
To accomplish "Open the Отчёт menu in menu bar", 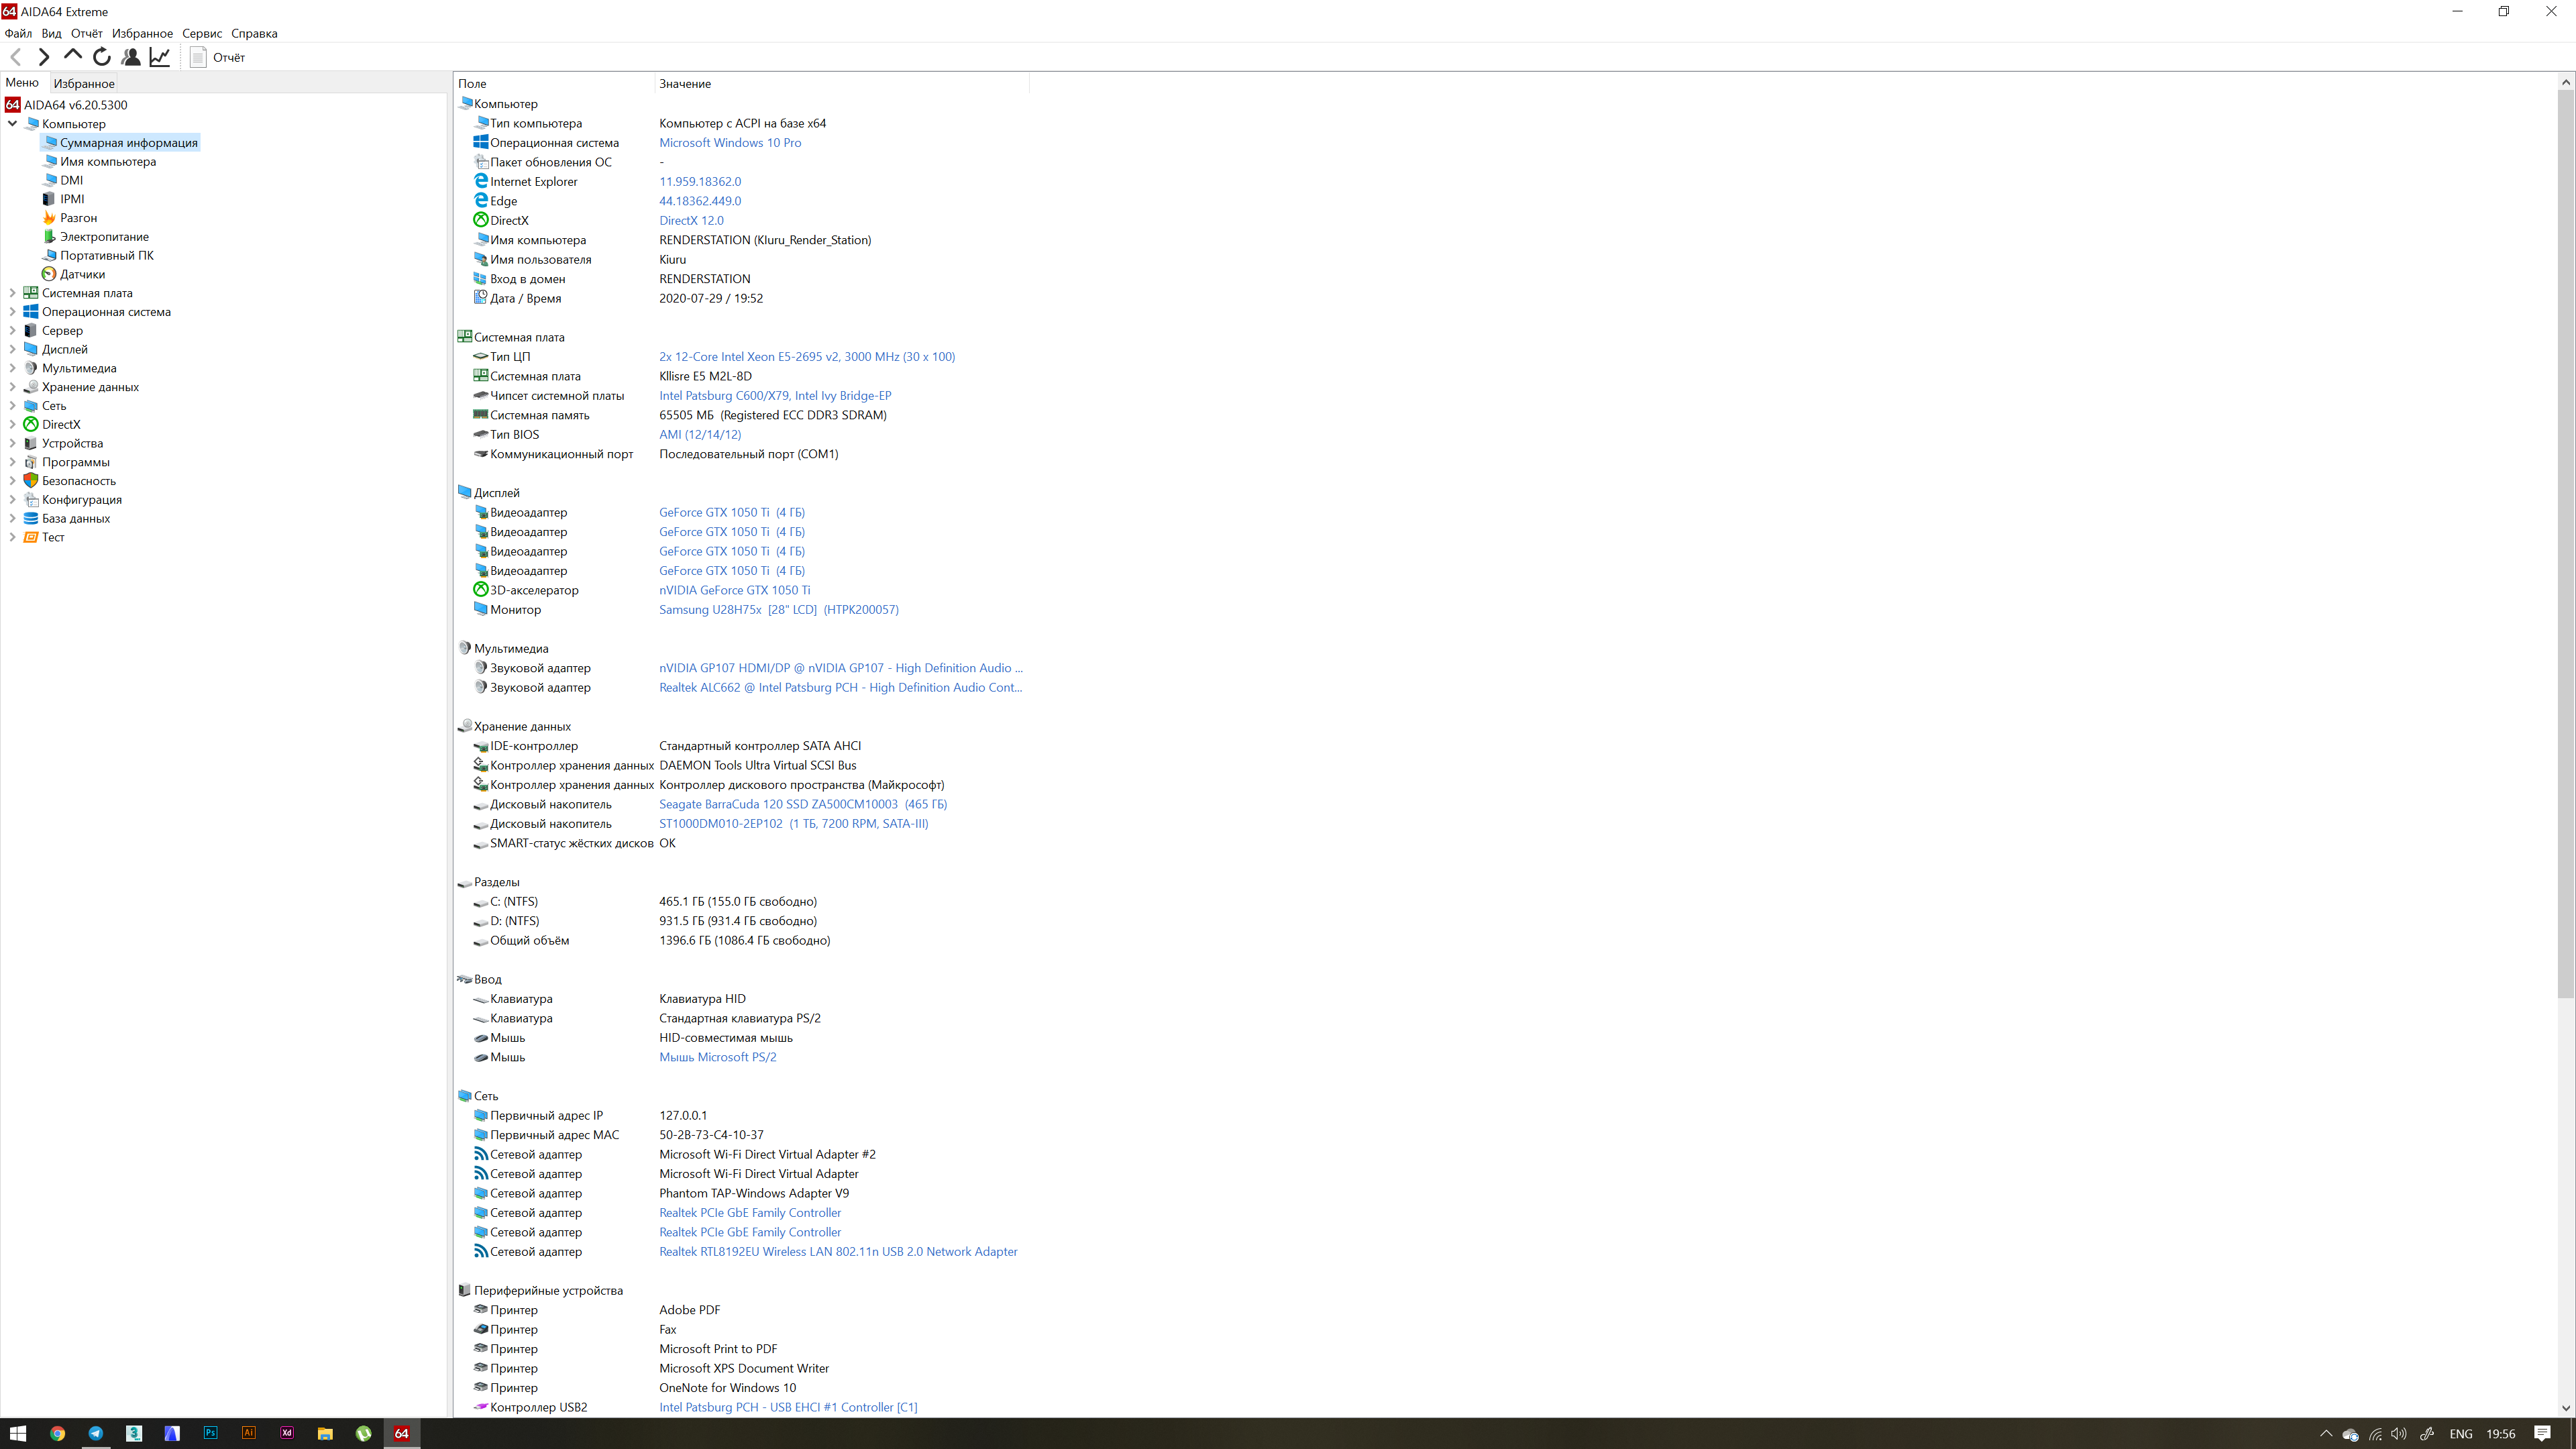I will [87, 33].
